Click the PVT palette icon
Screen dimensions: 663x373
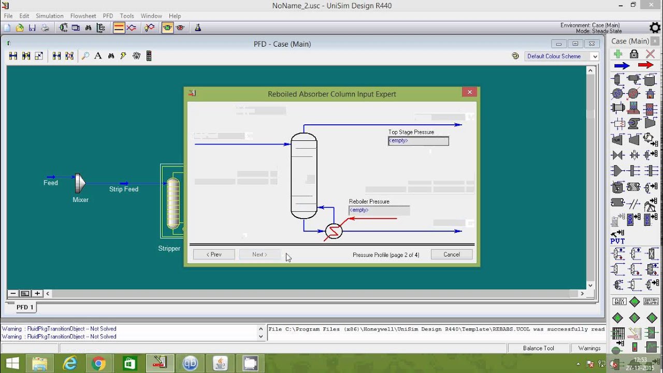tap(617, 237)
